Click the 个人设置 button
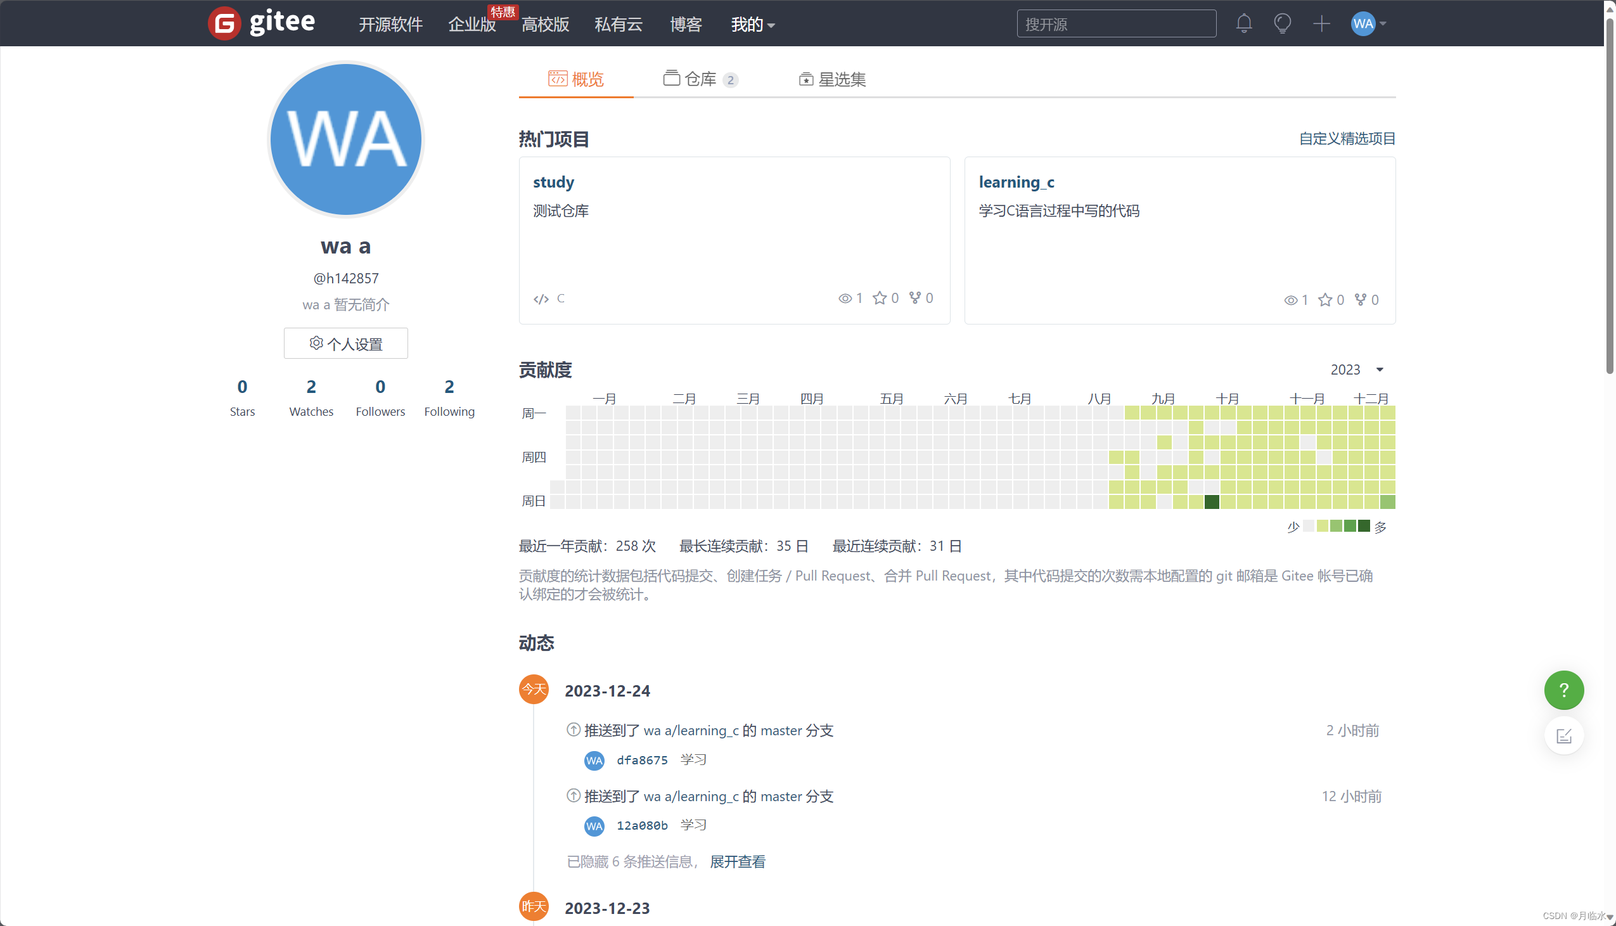 point(346,344)
